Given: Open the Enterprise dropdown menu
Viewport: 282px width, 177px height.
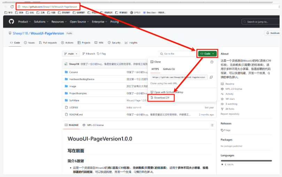Looking at the screenshot, I should 100,22.
